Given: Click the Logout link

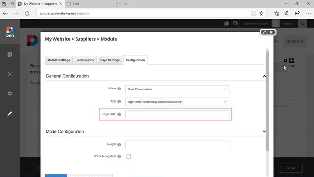Looking at the screenshot, I should [x=288, y=24].
